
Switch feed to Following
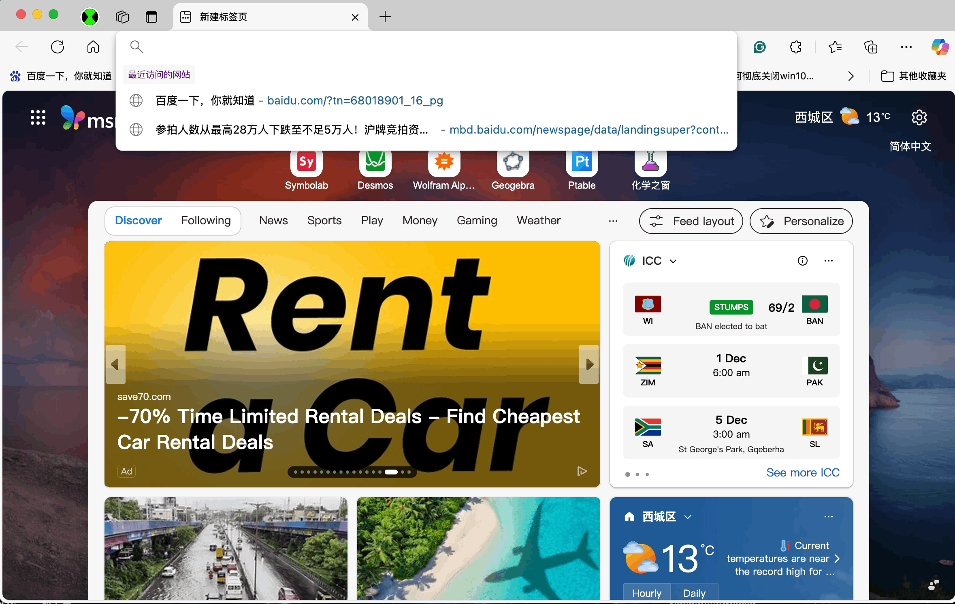pyautogui.click(x=206, y=221)
